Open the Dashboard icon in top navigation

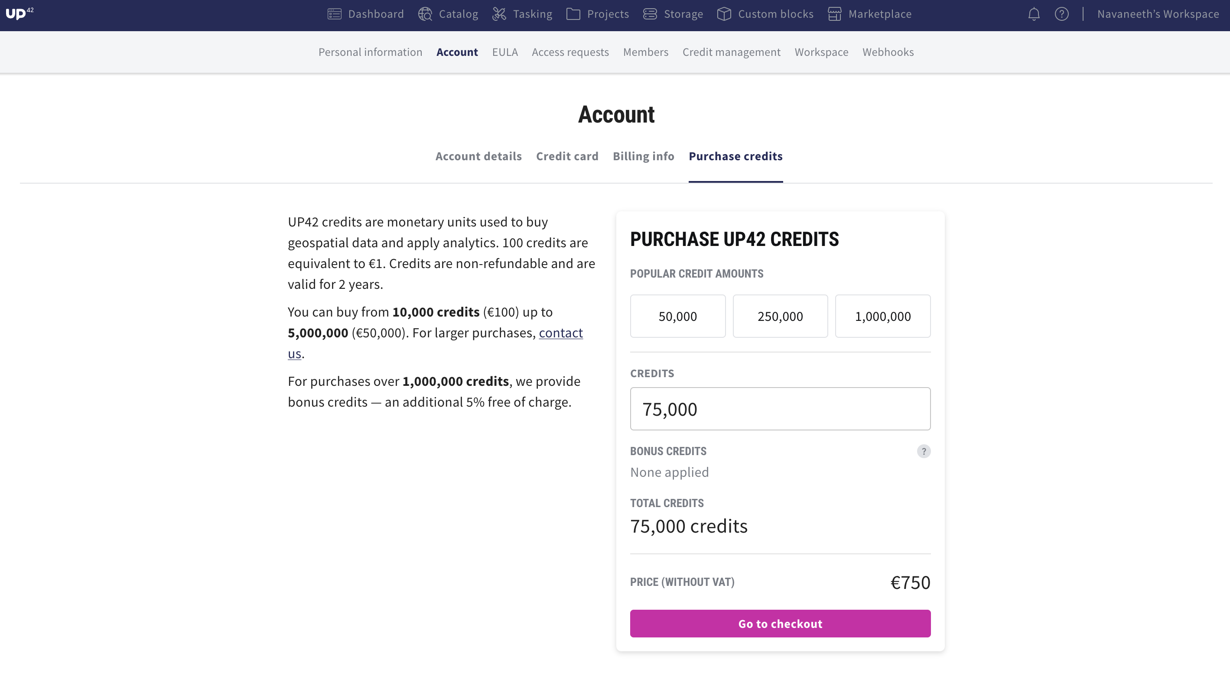point(334,14)
